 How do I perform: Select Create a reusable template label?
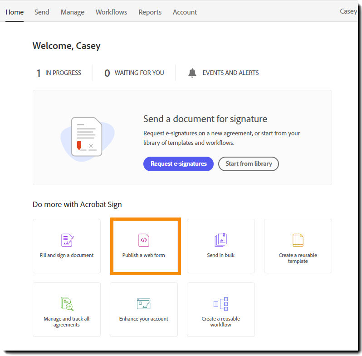[x=298, y=258]
